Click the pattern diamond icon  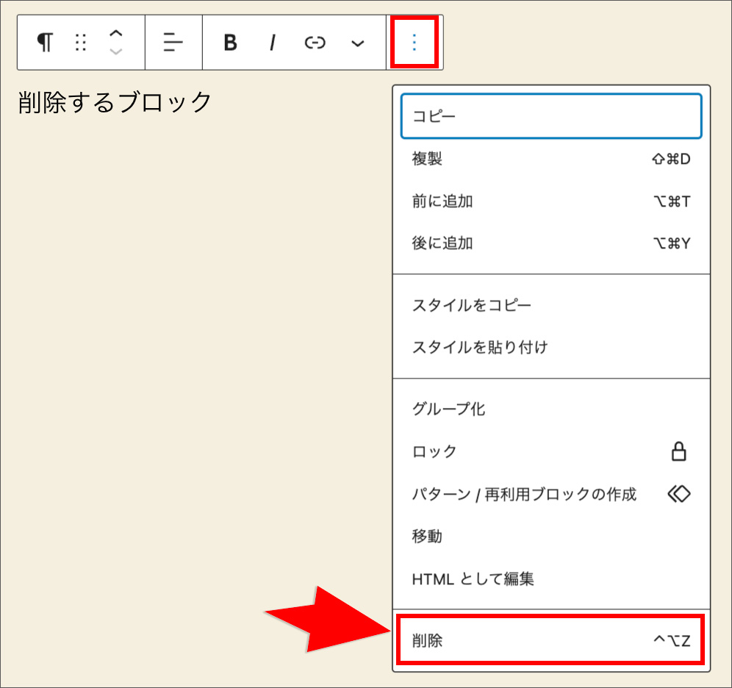[678, 494]
